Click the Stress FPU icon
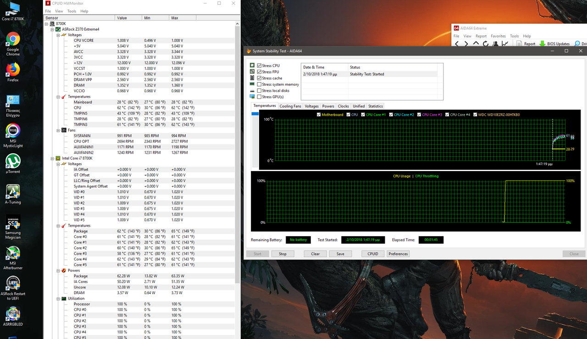Image resolution: width=587 pixels, height=339 pixels. pos(252,72)
